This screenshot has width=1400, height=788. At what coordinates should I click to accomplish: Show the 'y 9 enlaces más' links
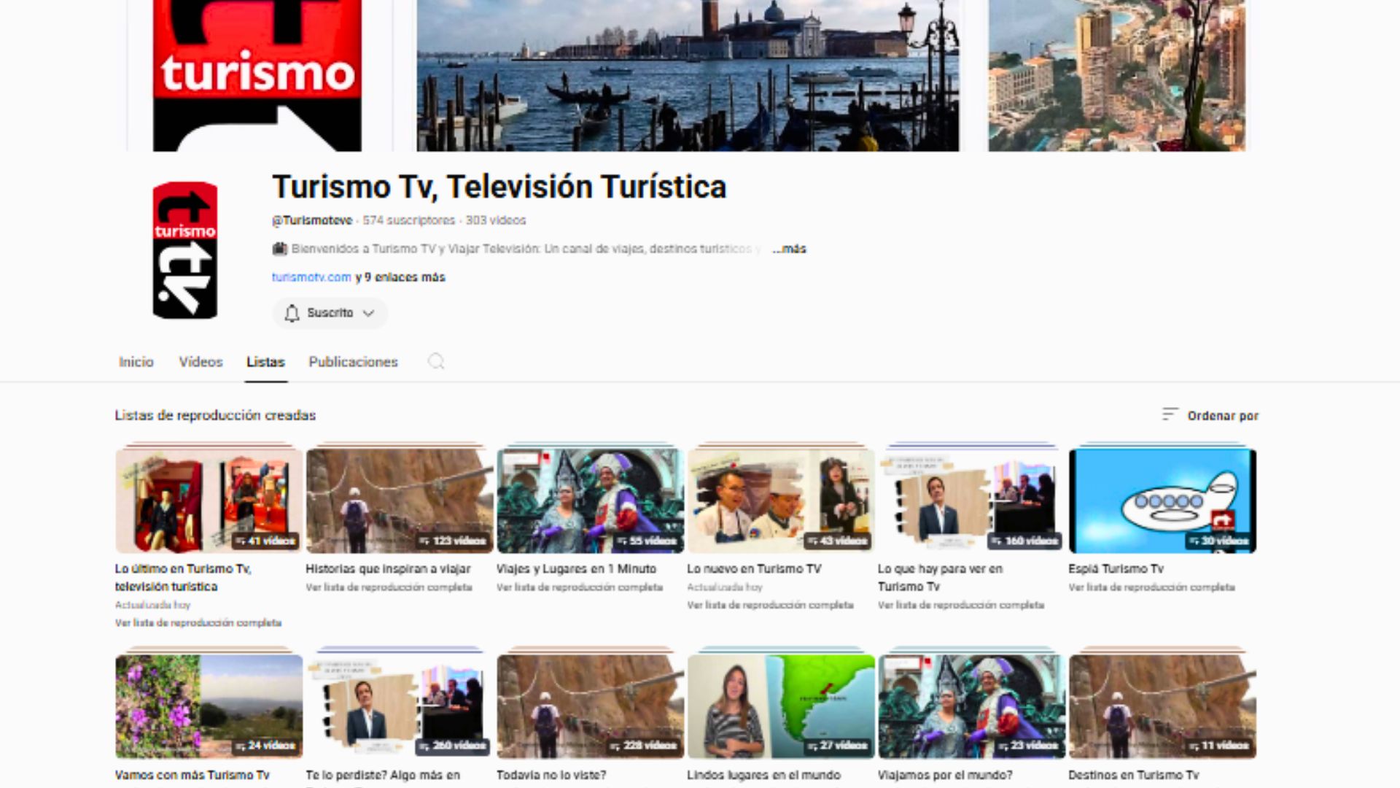400,277
